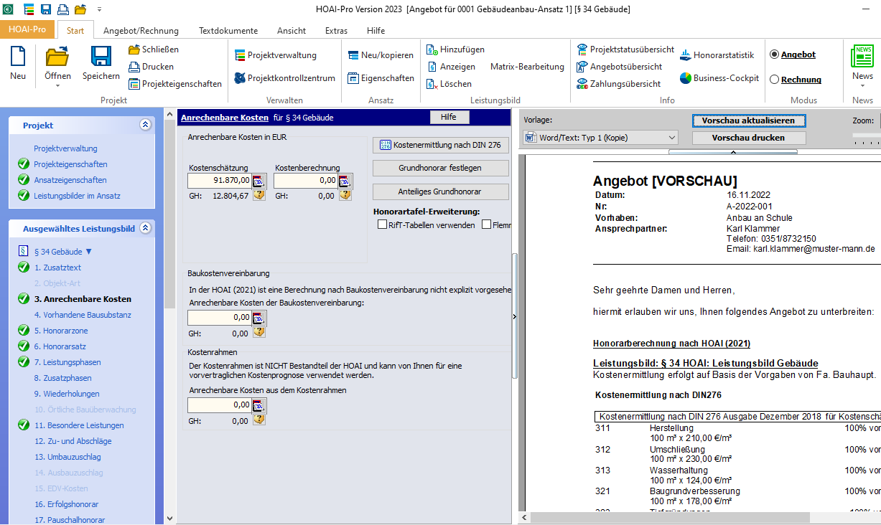Collapse the Projekt panel section
The height and width of the screenshot is (525, 881).
(146, 125)
